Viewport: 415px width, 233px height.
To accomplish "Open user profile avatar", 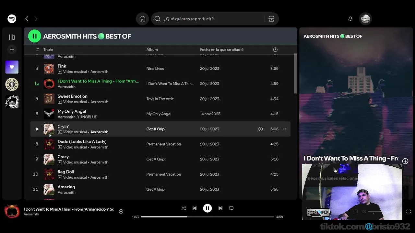I will 365,19.
